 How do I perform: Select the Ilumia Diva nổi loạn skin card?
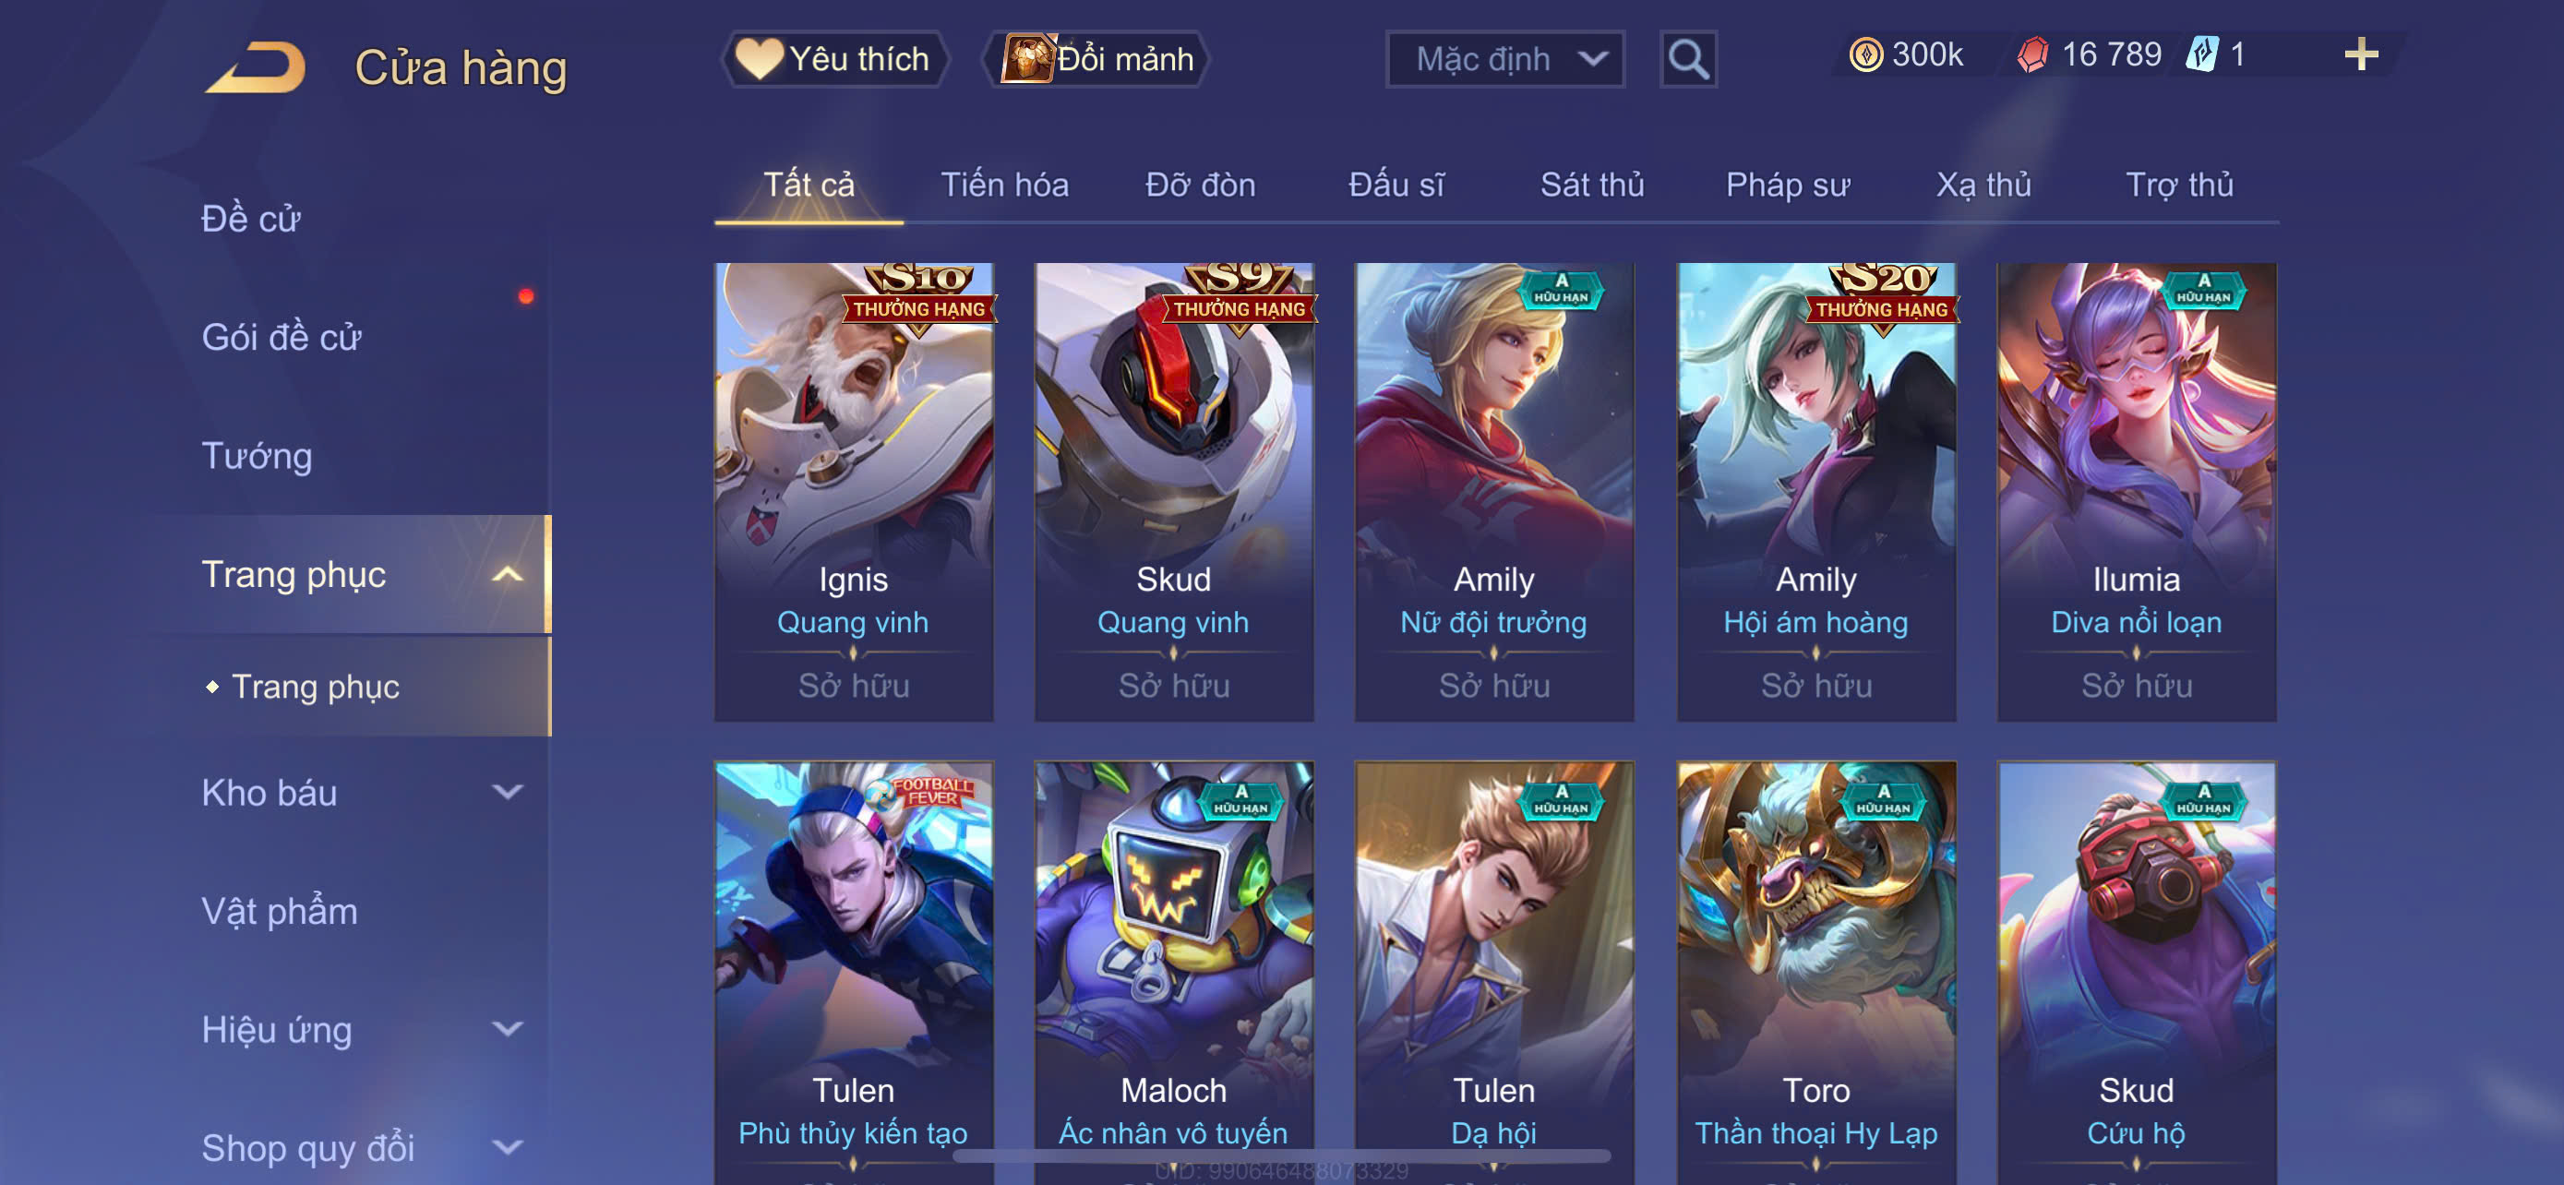2136,492
